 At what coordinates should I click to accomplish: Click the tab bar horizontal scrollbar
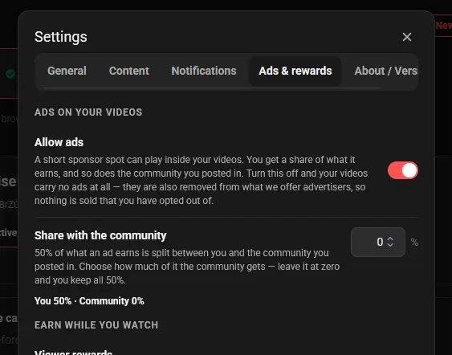click(x=211, y=88)
